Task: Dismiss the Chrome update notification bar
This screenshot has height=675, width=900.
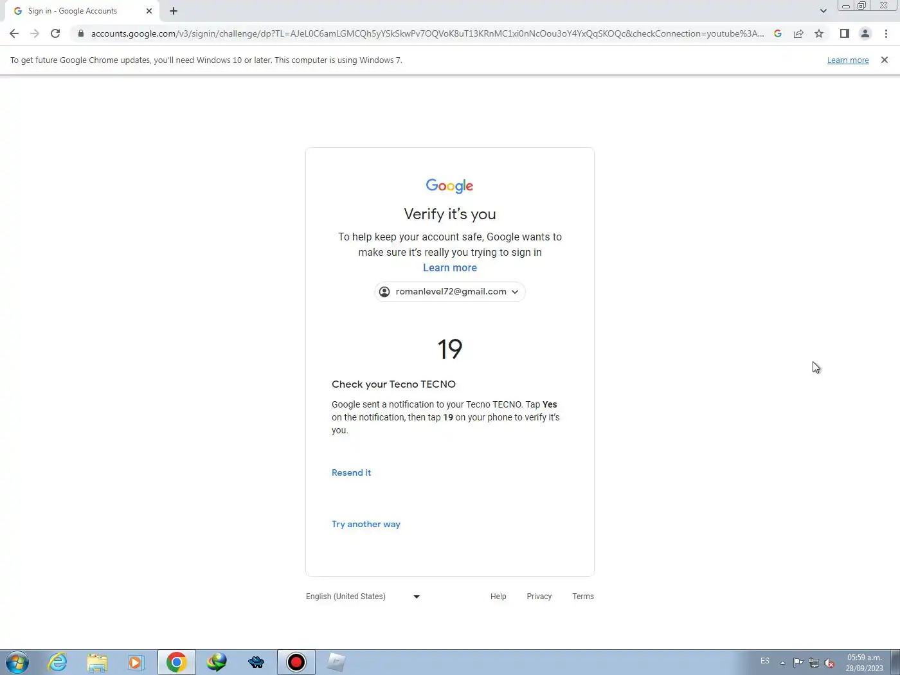Action: pyautogui.click(x=885, y=60)
